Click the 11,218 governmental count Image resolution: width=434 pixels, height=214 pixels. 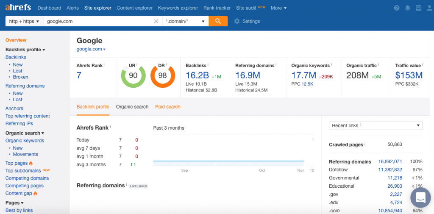pyautogui.click(x=395, y=178)
